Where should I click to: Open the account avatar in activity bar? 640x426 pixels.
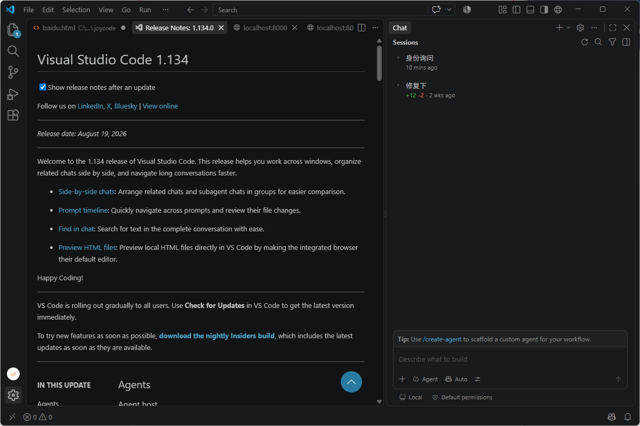[x=13, y=374]
